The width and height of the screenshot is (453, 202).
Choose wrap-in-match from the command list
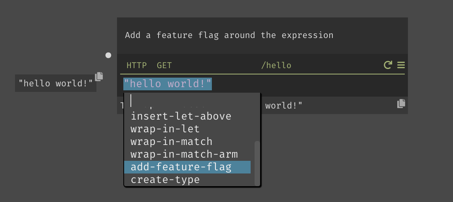pos(187,141)
